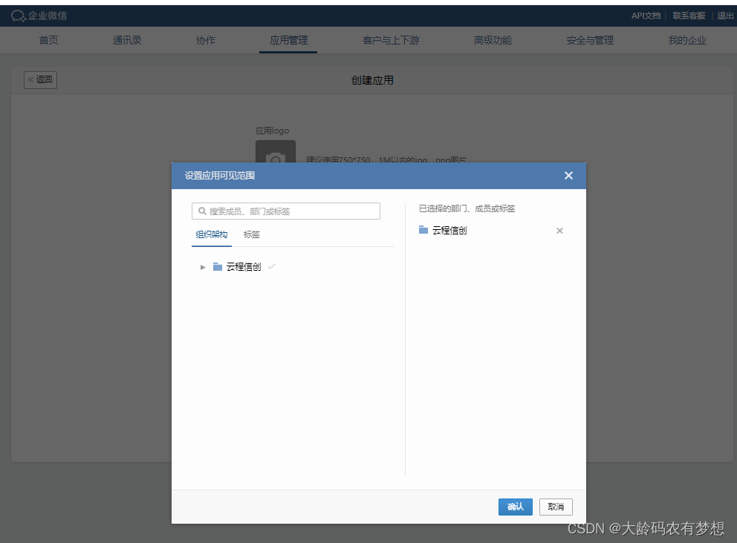Click the 应用logo label
Screen dimensions: 737x543
(x=272, y=131)
